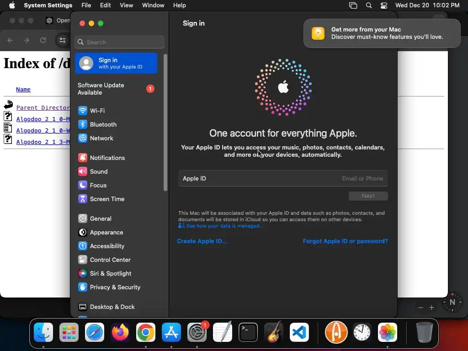Viewport: 468px width, 351px height.
Task: Click Sign in with your Apple ID
Action: [116, 63]
